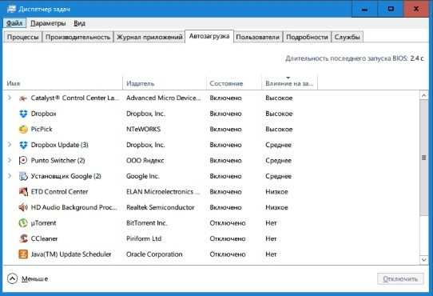Sort by the Издатель column header
The height and width of the screenshot is (296, 433).
pos(165,83)
